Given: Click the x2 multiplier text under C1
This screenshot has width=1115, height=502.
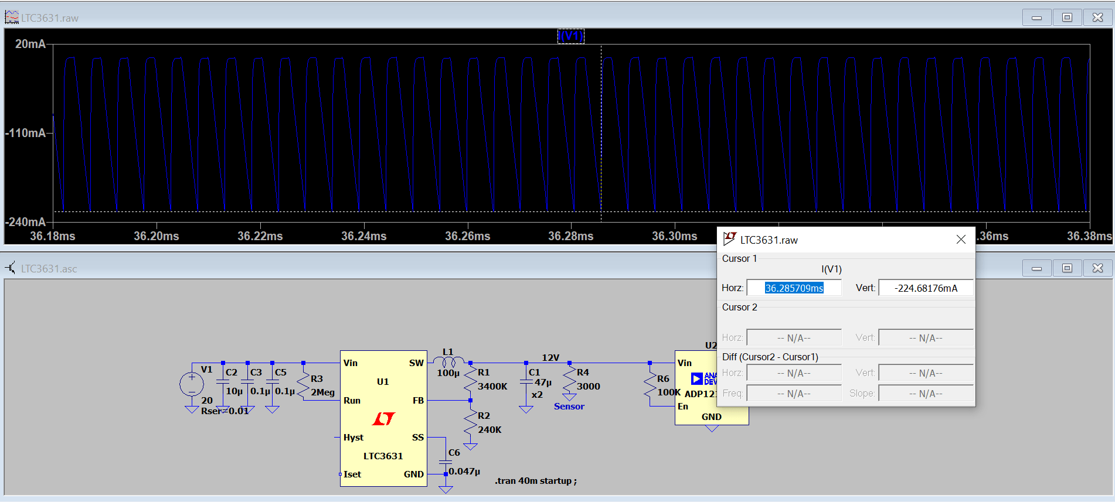Looking at the screenshot, I should tap(537, 395).
